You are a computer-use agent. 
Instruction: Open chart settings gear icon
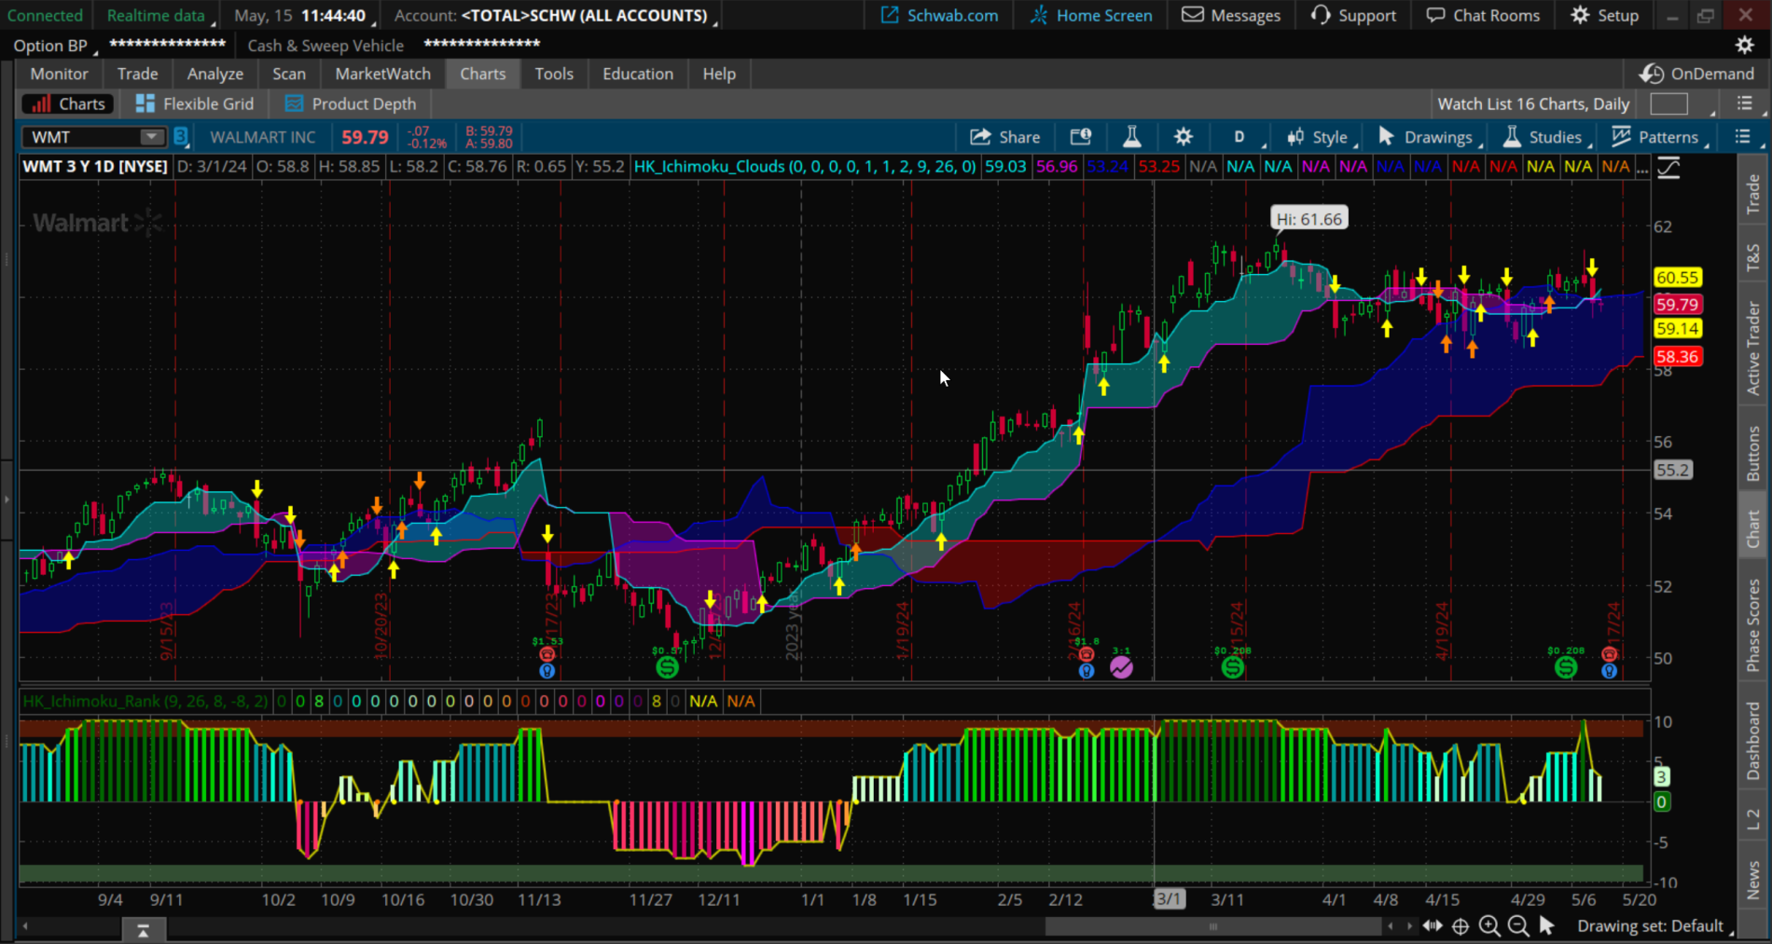tap(1183, 137)
